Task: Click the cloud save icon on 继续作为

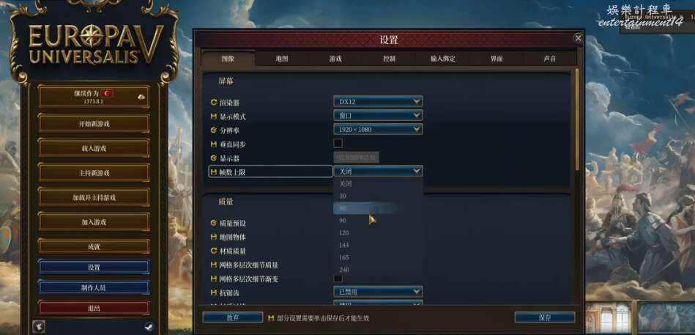Action: coord(141,96)
